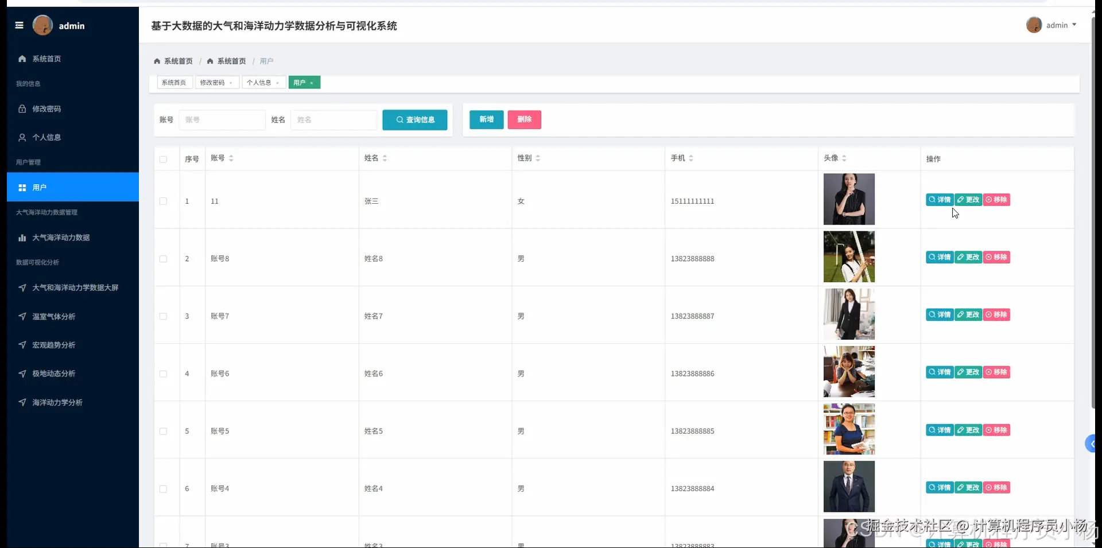Focus the 账号 search input field
Screen dimensions: 1102x548
pos(222,120)
